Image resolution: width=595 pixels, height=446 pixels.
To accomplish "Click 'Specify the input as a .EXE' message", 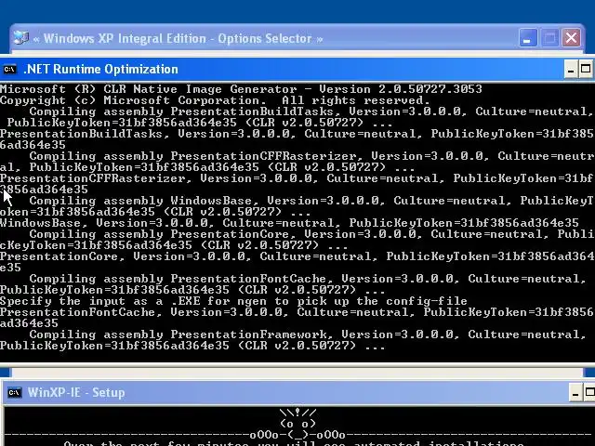I will click(233, 301).
